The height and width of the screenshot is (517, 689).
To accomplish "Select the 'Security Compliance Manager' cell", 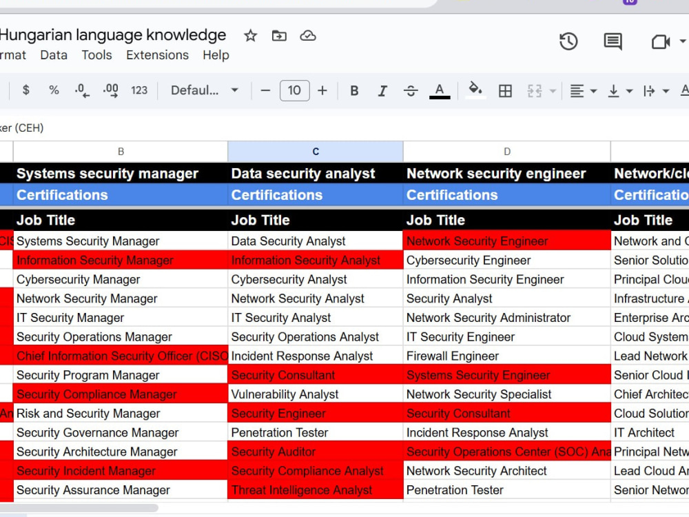I will (x=121, y=394).
